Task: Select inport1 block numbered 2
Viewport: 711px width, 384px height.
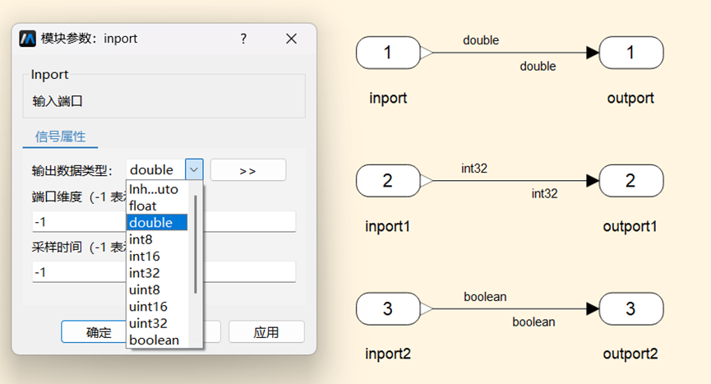Action: coord(388,180)
